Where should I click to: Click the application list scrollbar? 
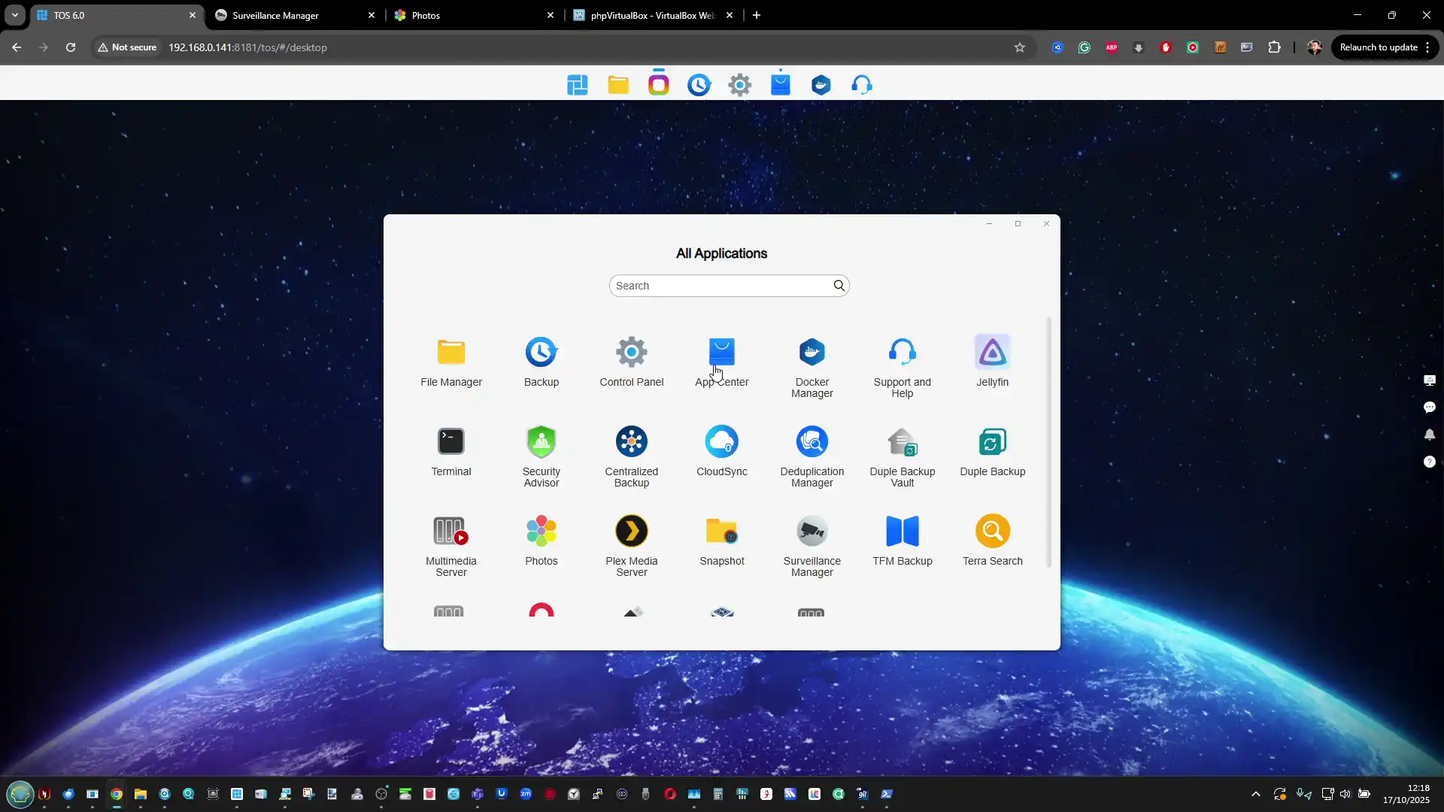[x=1049, y=442]
